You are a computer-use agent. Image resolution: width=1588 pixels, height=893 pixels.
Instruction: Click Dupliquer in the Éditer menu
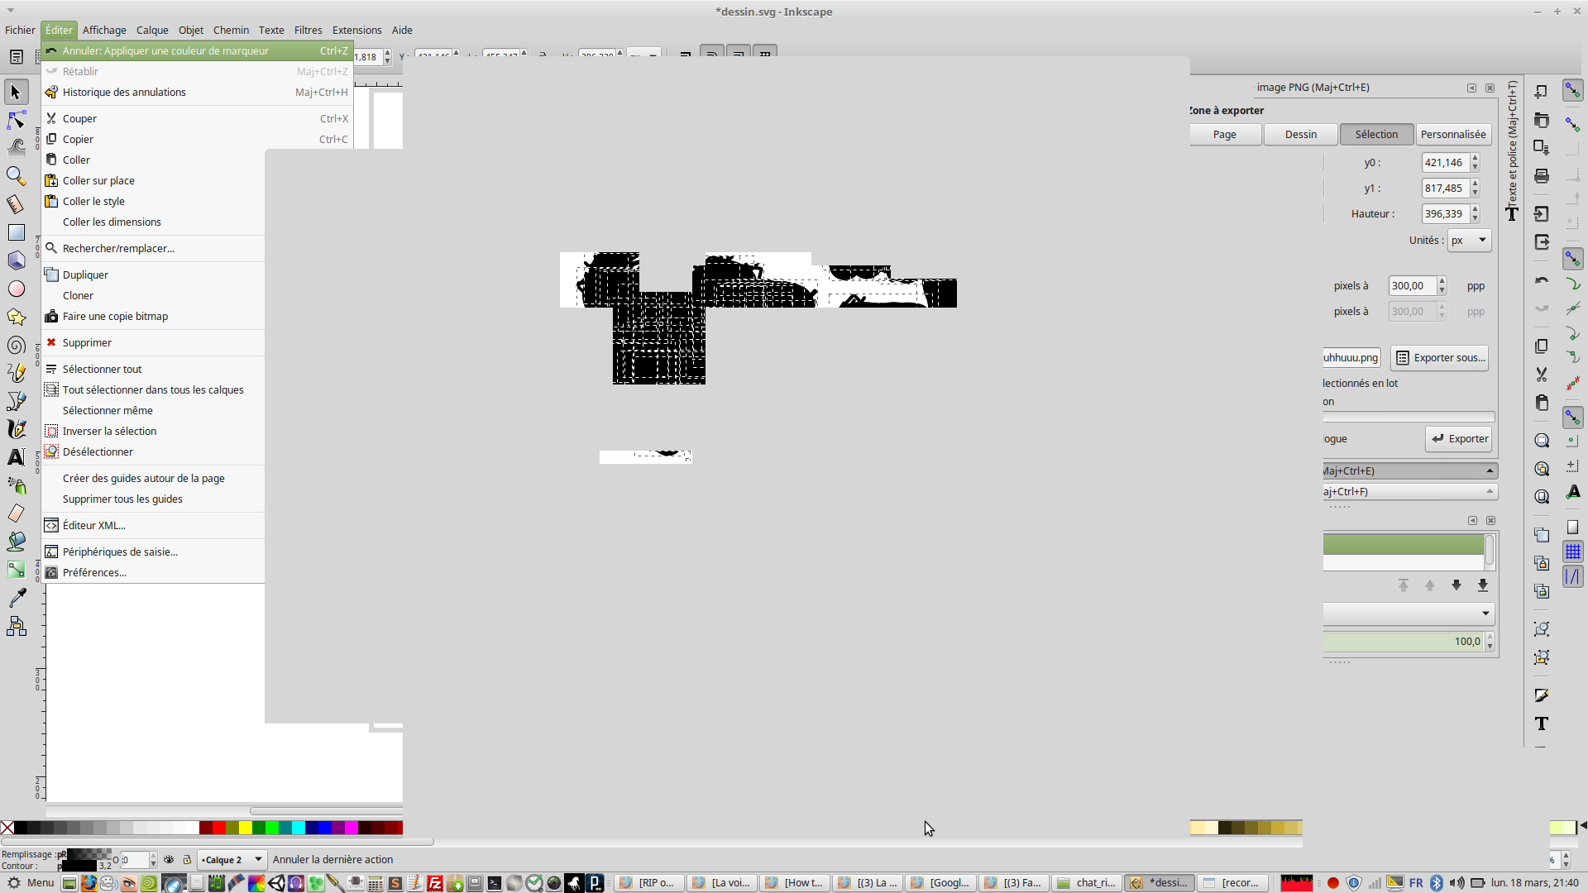[85, 275]
